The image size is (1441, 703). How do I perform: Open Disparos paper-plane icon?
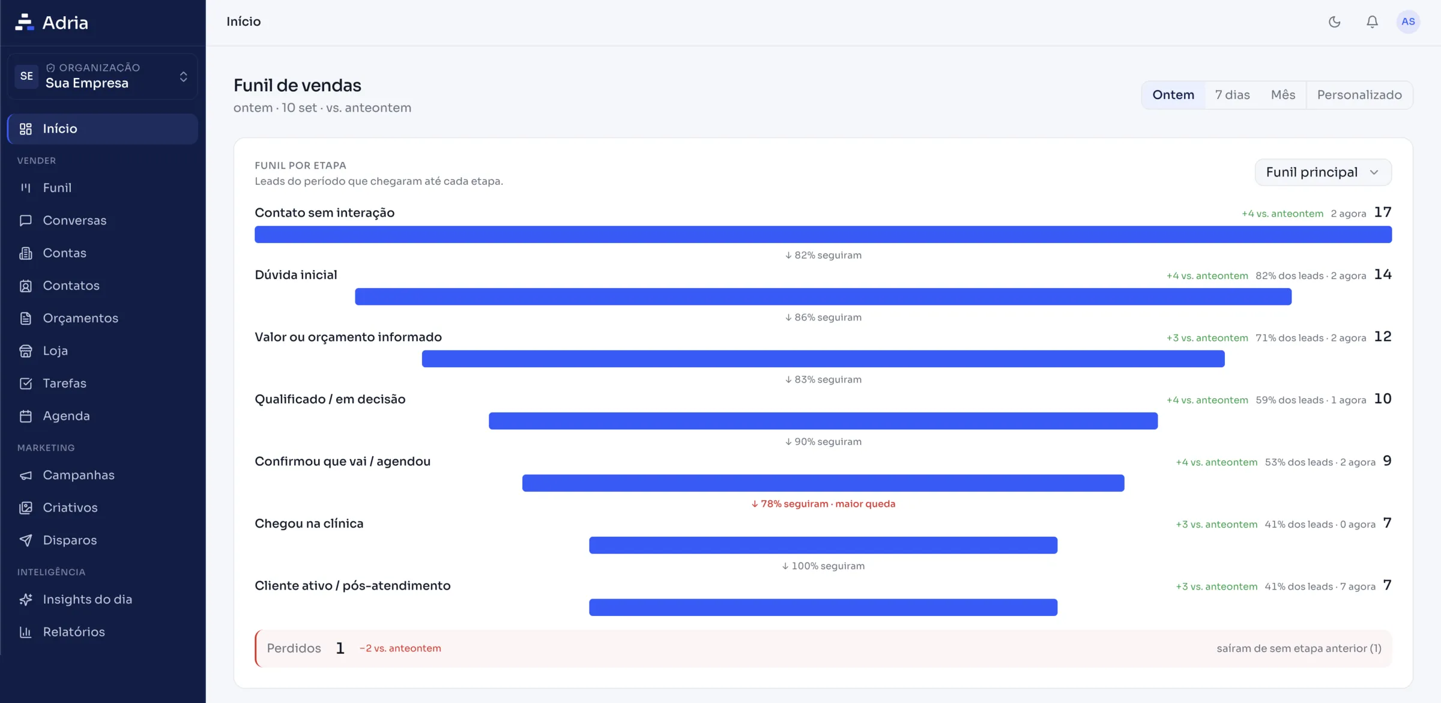pyautogui.click(x=25, y=540)
